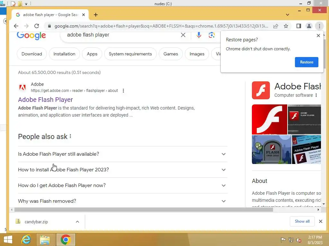The height and width of the screenshot is (246, 329).
Task: Click the get.adobe.com breadcrumb URL
Action: pos(74,91)
